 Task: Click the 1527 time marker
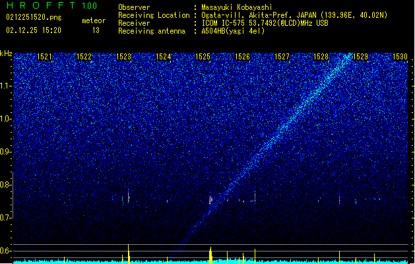[x=282, y=57]
